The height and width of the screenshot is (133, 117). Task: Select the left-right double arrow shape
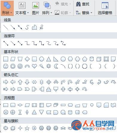(x=34, y=82)
